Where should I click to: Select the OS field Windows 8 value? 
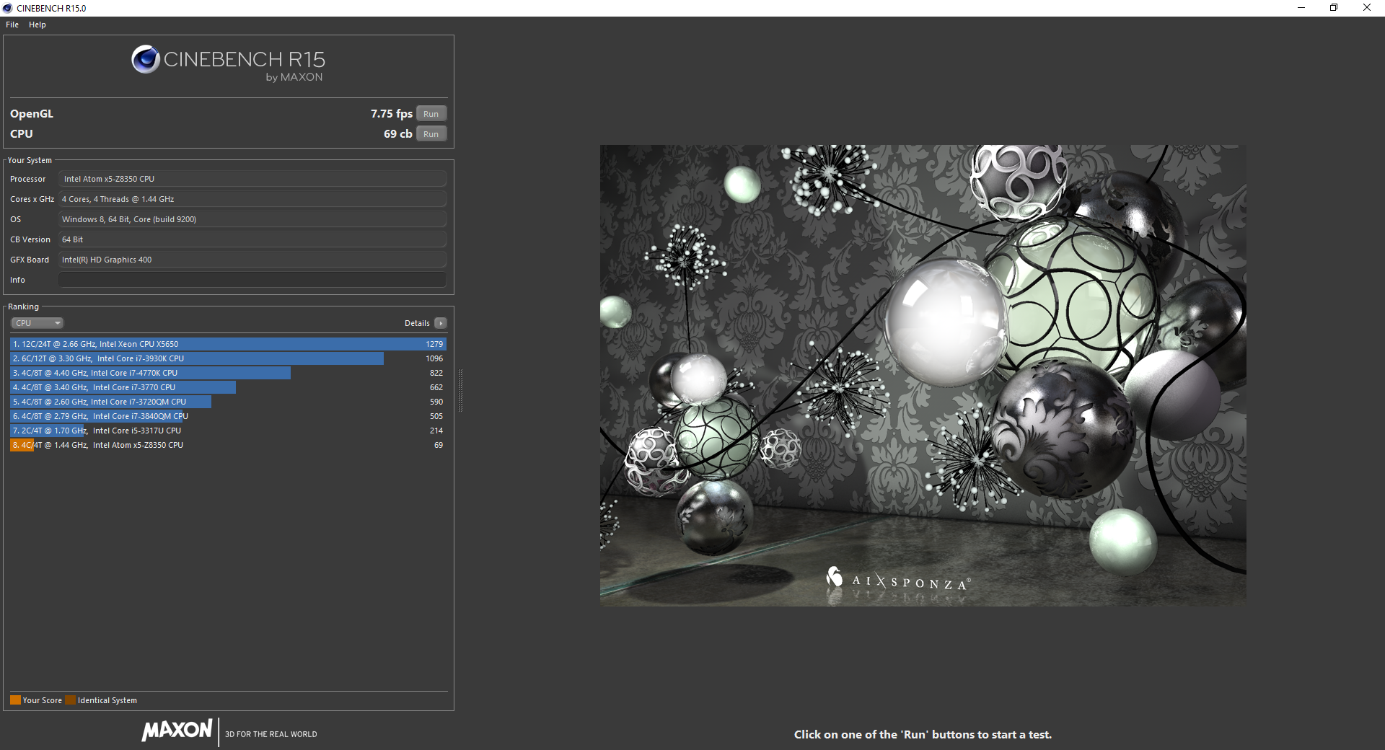[252, 219]
